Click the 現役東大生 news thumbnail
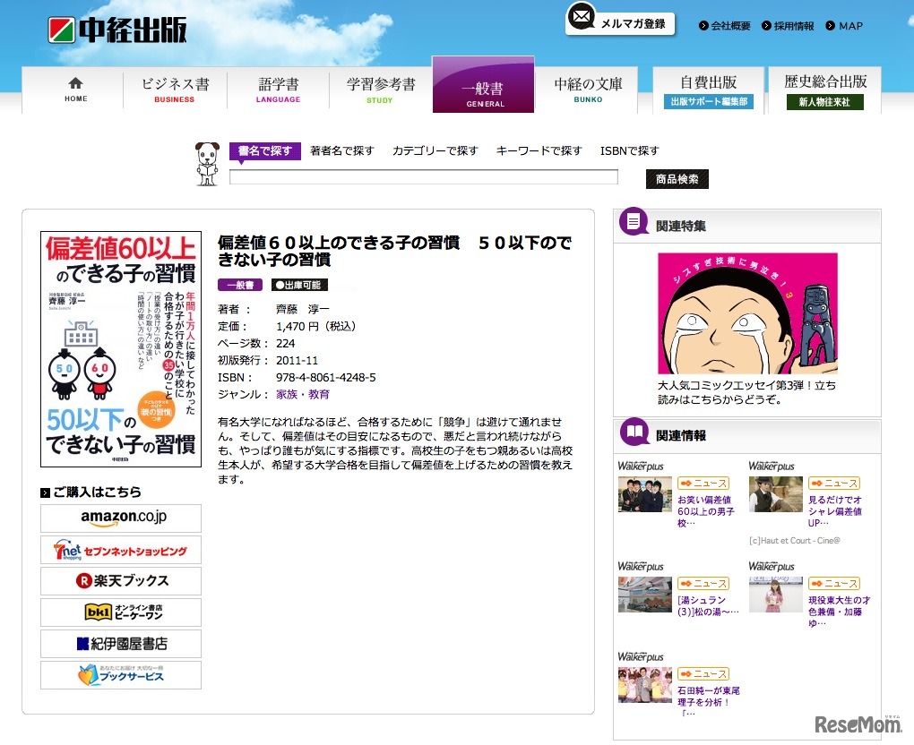Viewport: 914px width, 745px height. point(775,595)
